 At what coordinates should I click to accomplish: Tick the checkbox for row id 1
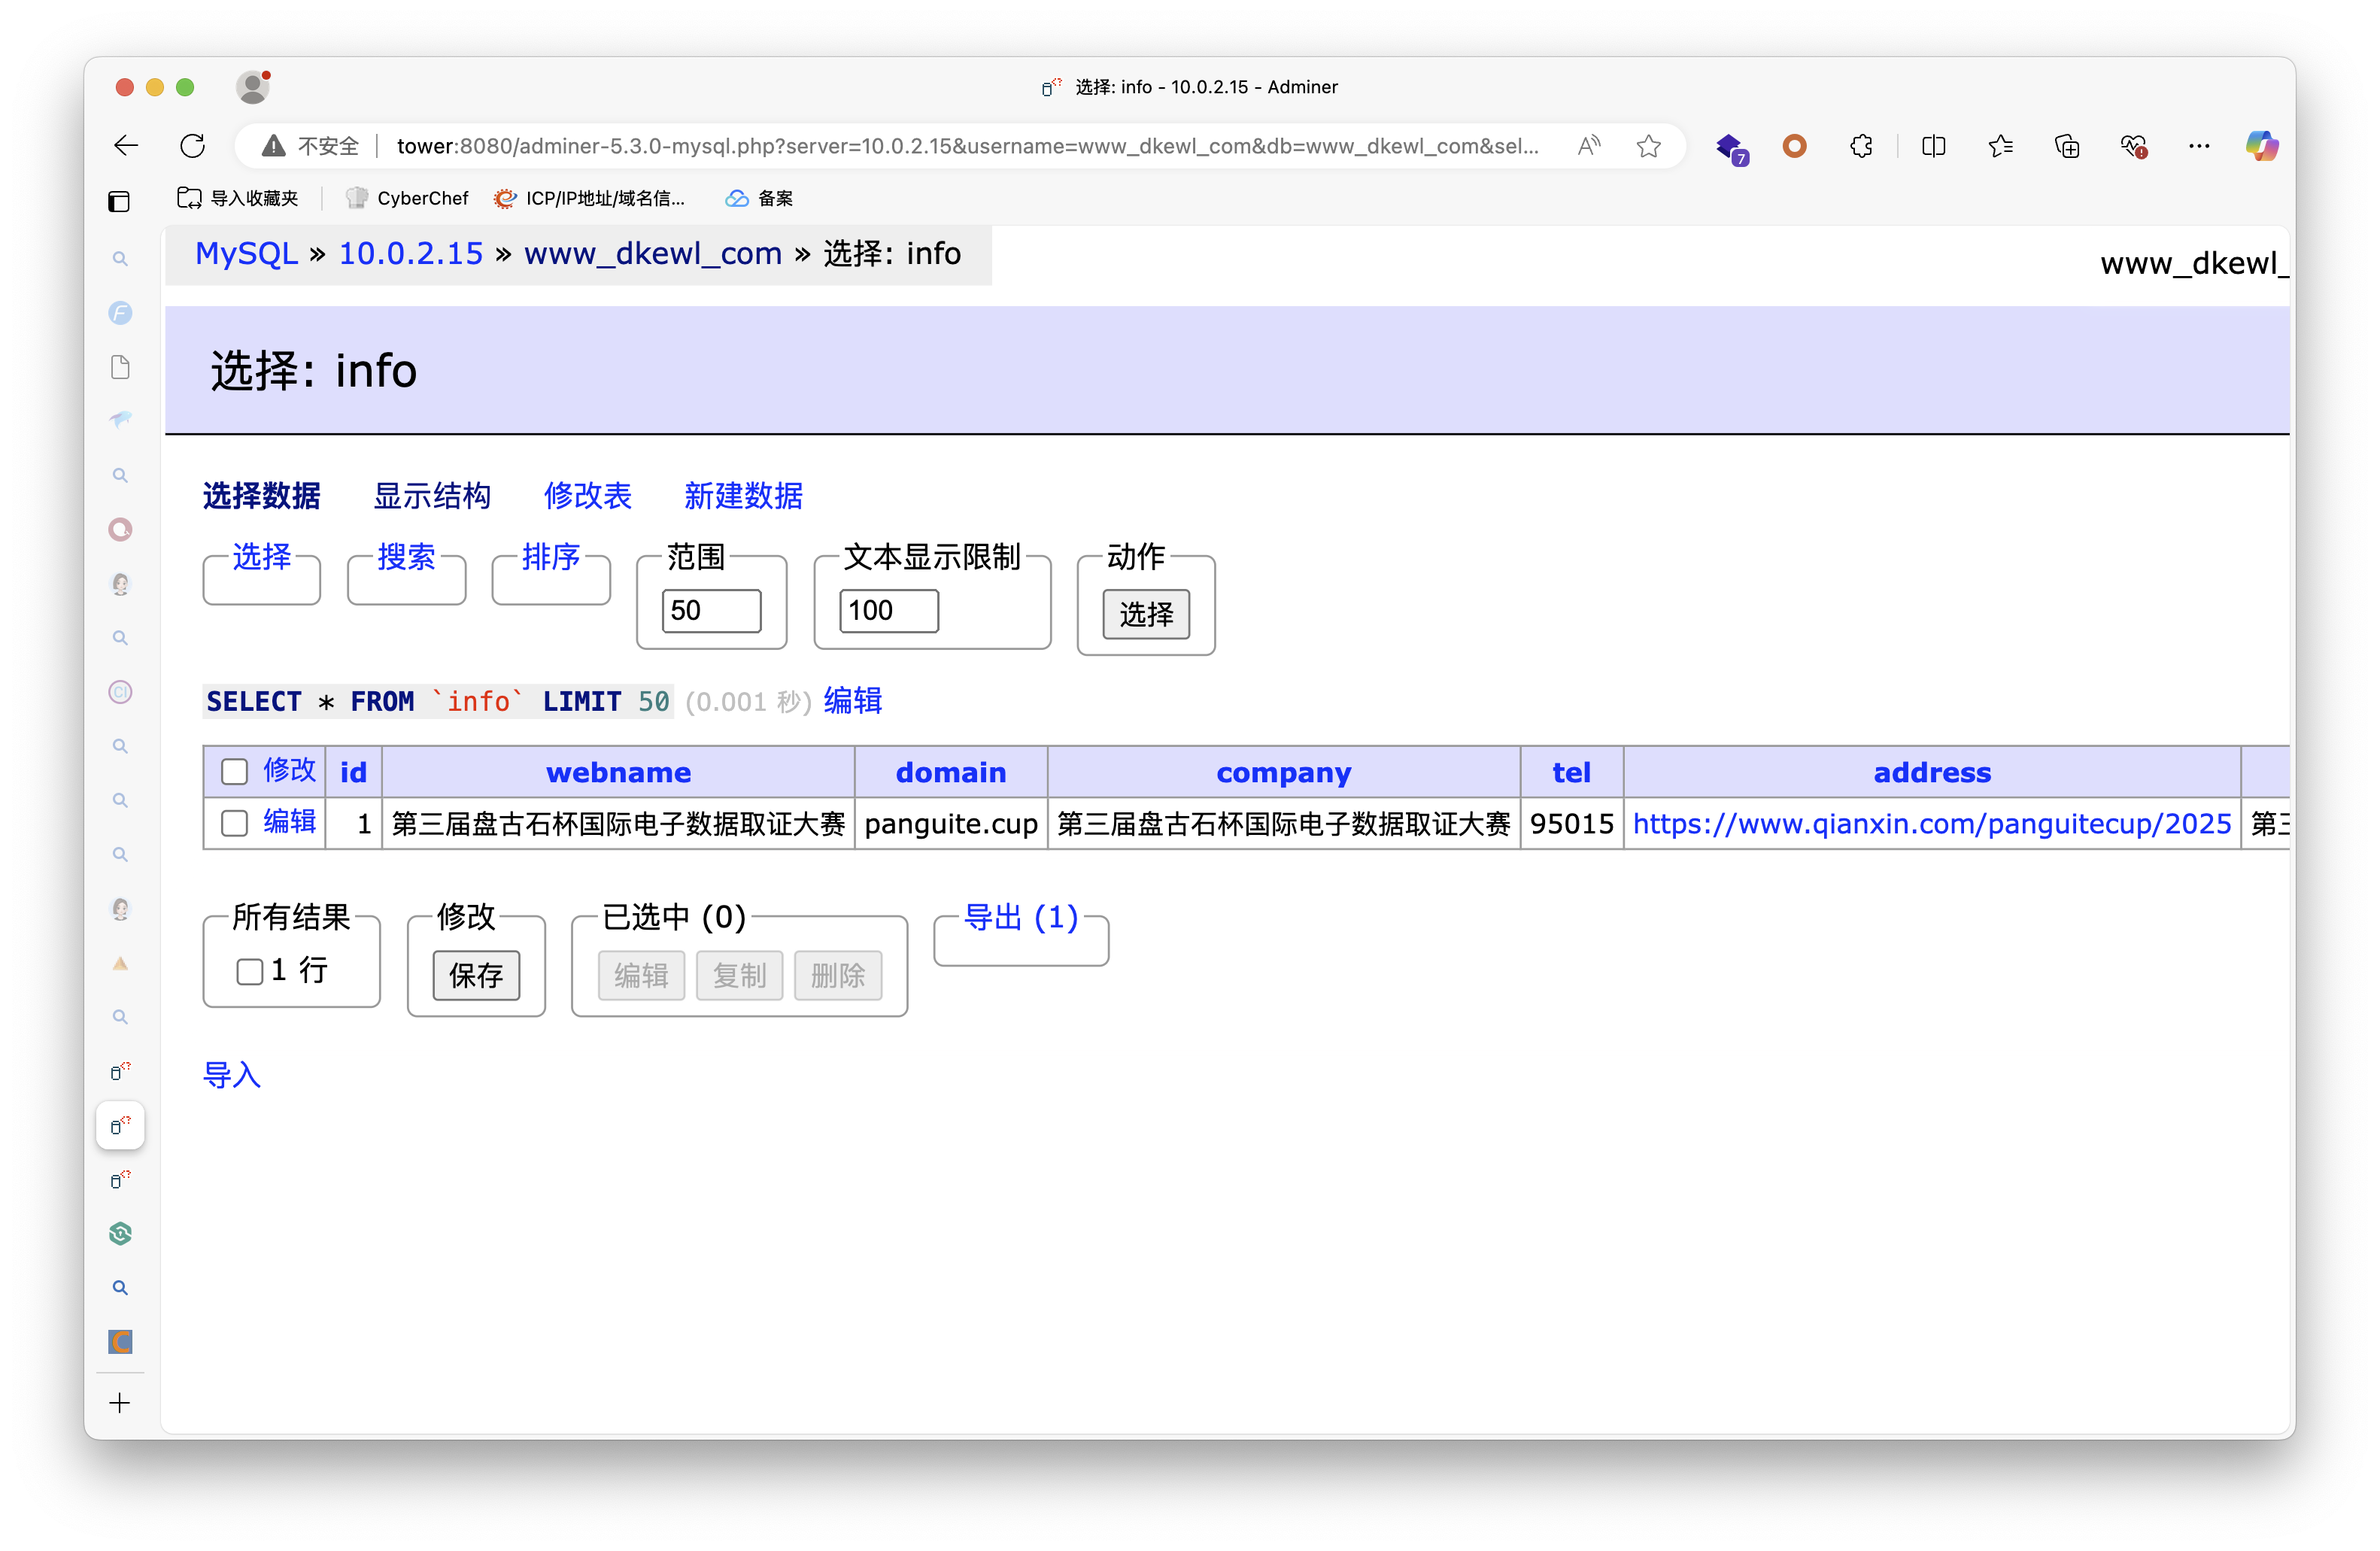234,824
